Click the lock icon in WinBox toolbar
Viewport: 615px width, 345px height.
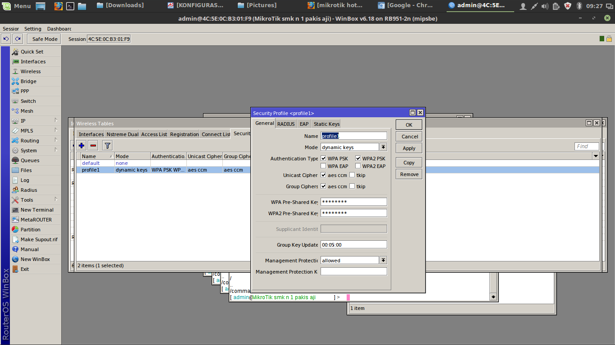[x=609, y=39]
